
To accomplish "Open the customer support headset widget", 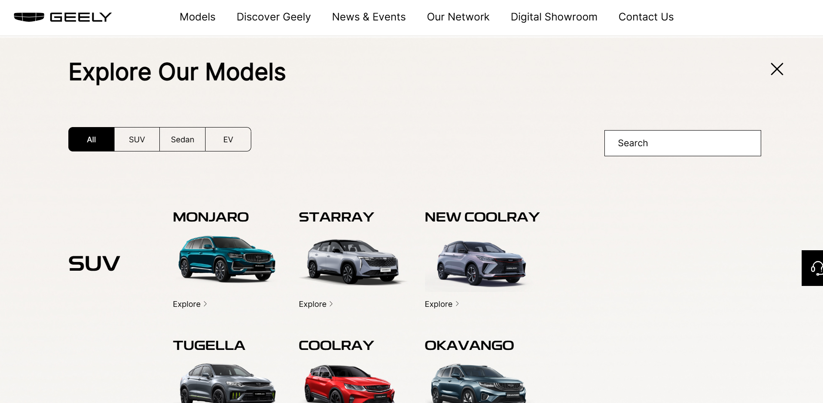I will (813, 268).
